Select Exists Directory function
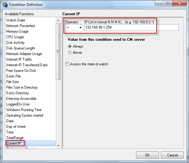 point(31,93)
